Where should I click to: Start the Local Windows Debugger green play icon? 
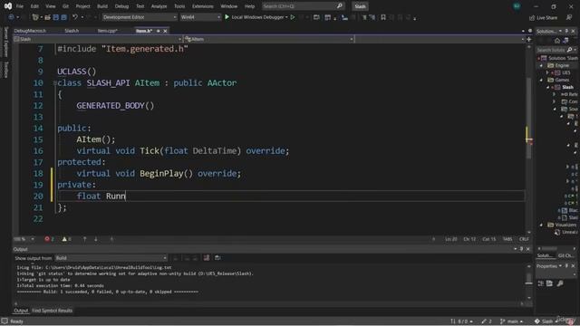(227, 17)
